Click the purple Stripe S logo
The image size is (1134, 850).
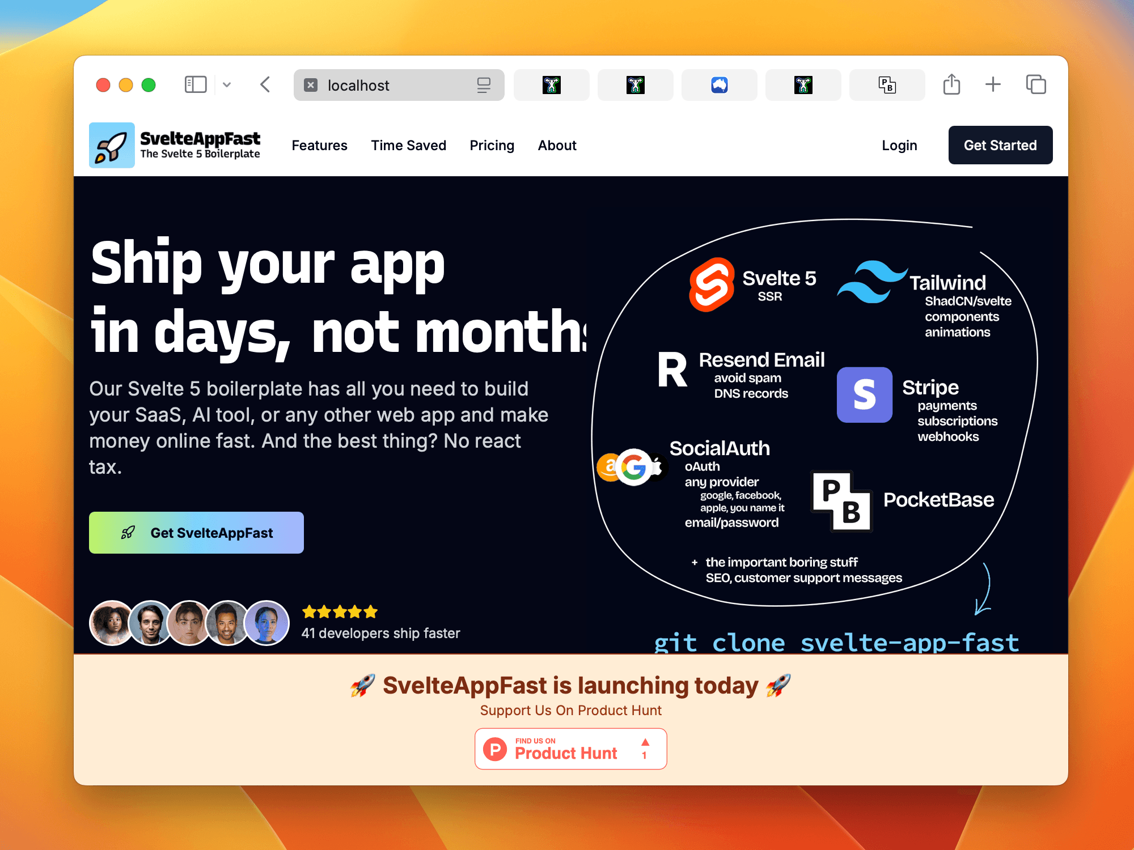point(864,394)
